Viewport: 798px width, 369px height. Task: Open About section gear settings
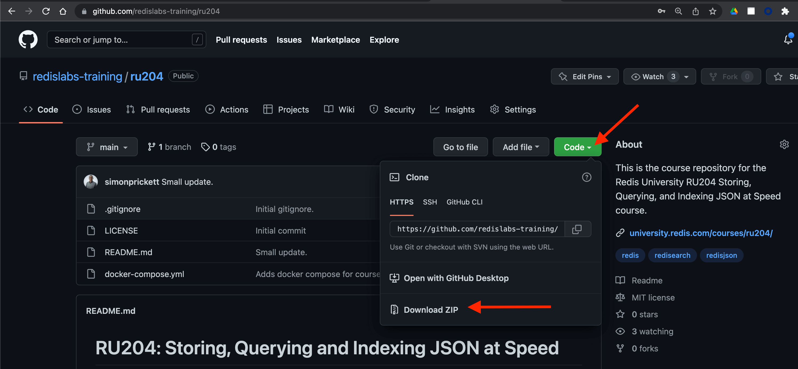pos(784,145)
